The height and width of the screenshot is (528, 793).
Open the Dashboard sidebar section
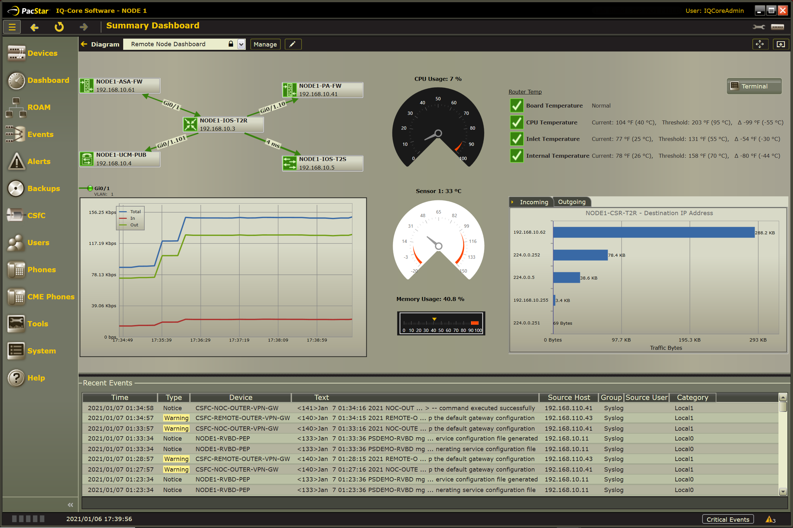pos(38,81)
